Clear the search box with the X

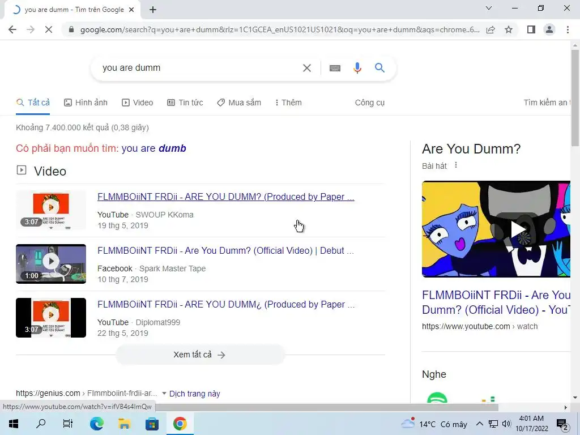click(x=307, y=68)
